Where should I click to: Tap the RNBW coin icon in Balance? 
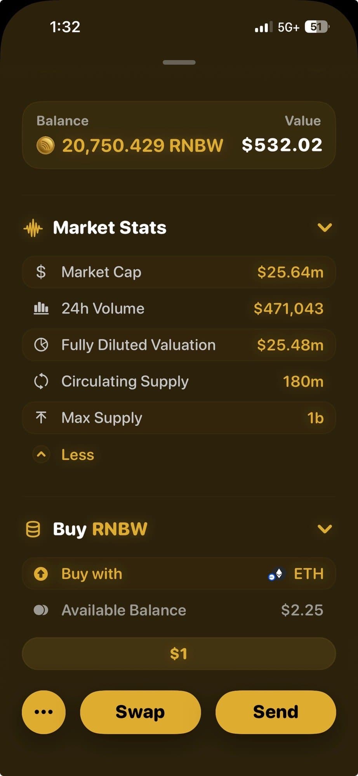pyautogui.click(x=45, y=145)
